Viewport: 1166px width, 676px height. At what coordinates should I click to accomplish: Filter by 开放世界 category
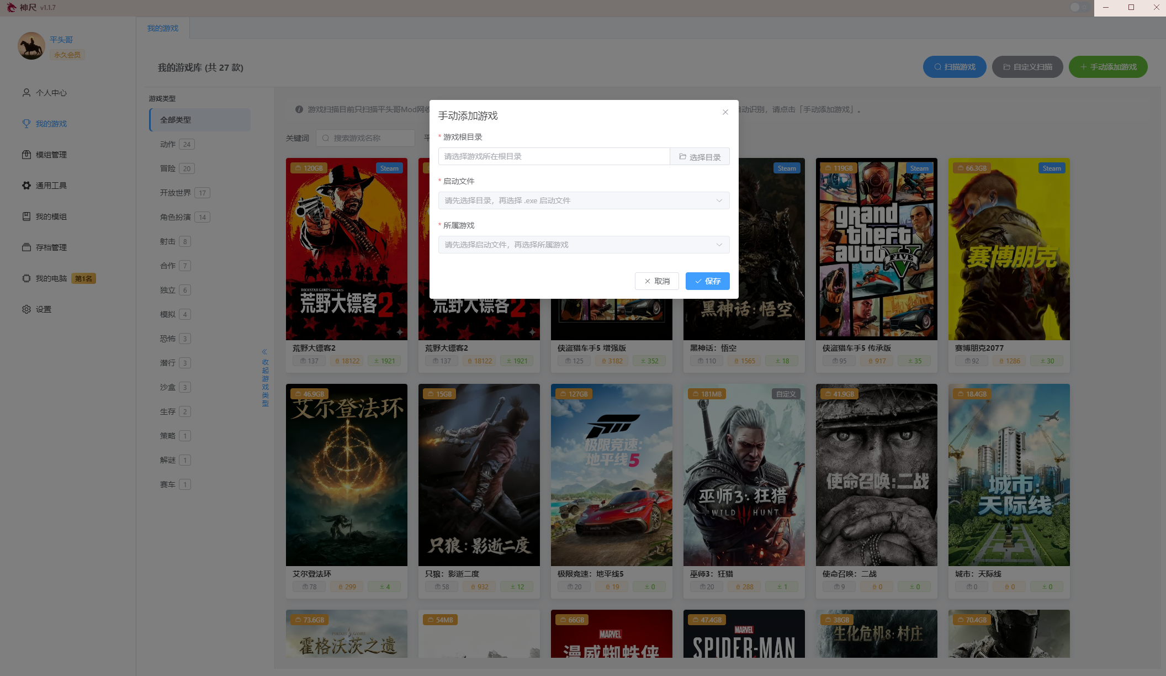tap(184, 193)
